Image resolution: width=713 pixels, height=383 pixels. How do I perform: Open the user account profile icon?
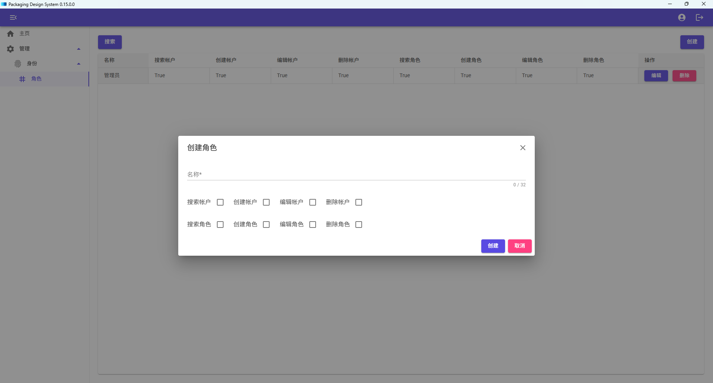[x=681, y=17]
